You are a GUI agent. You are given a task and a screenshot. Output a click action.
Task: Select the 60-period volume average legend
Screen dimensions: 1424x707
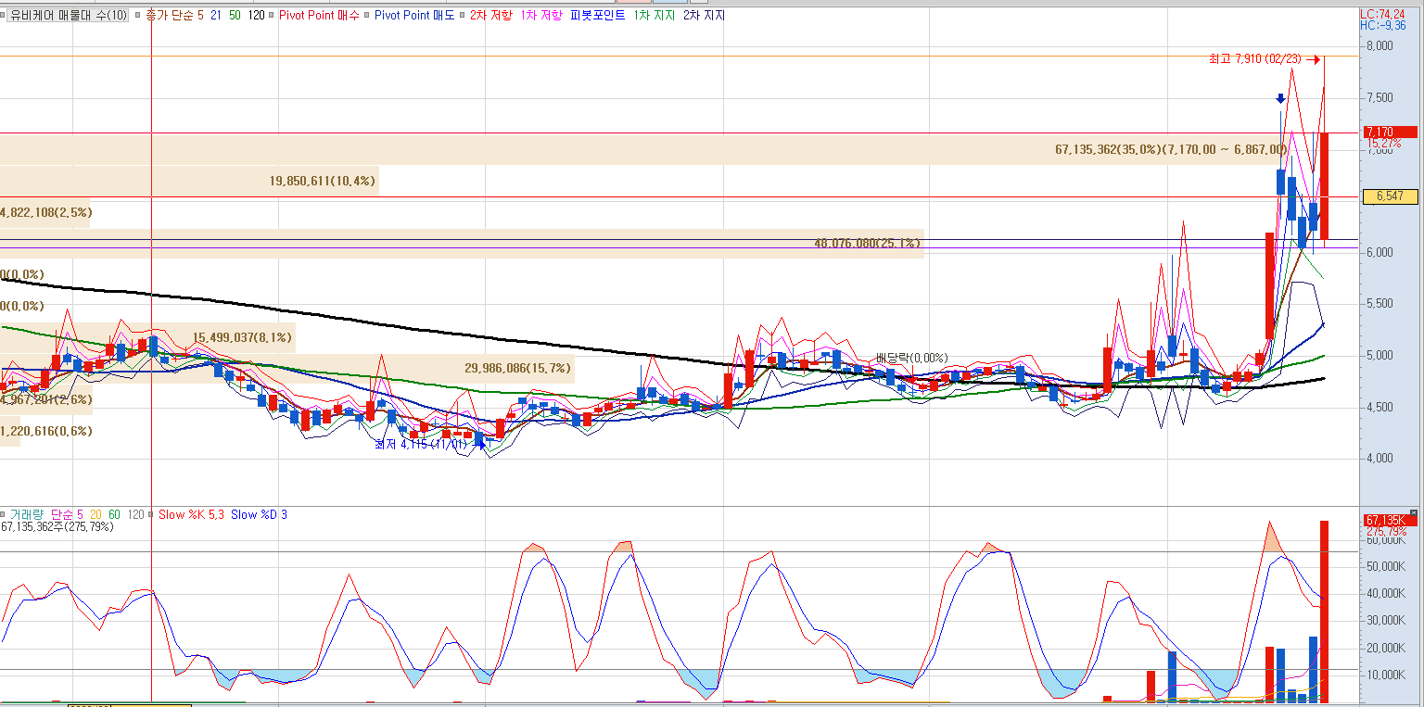click(x=114, y=513)
